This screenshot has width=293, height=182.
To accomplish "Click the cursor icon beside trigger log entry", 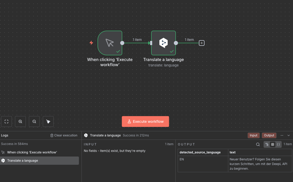I will (3, 152).
